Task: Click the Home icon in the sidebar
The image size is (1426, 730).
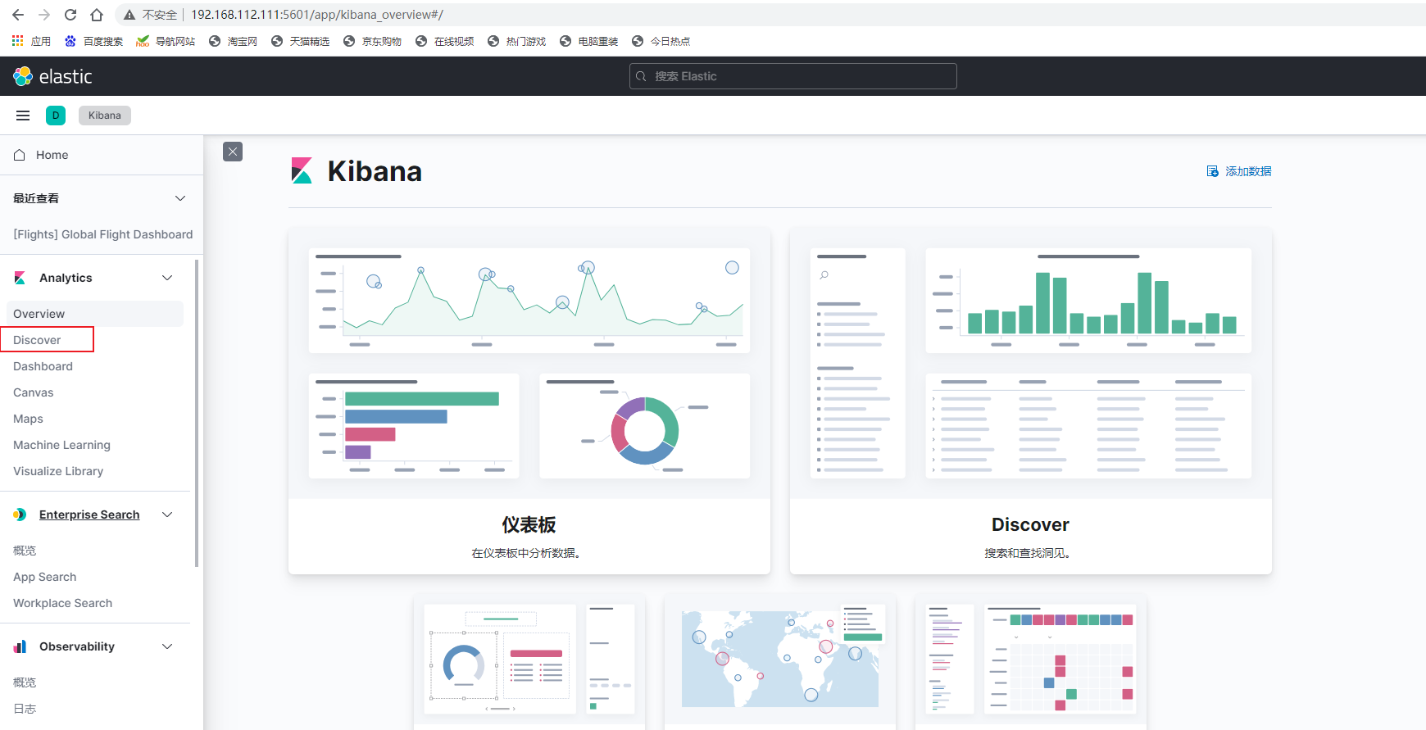Action: click(x=20, y=155)
